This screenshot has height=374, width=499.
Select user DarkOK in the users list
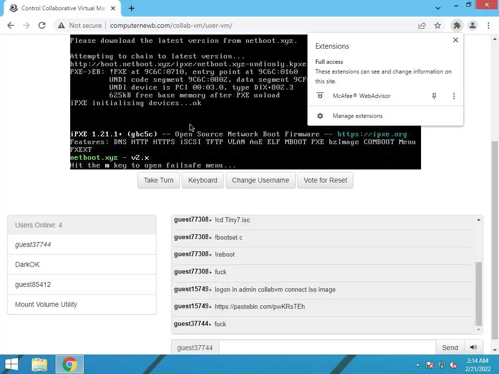82,264
